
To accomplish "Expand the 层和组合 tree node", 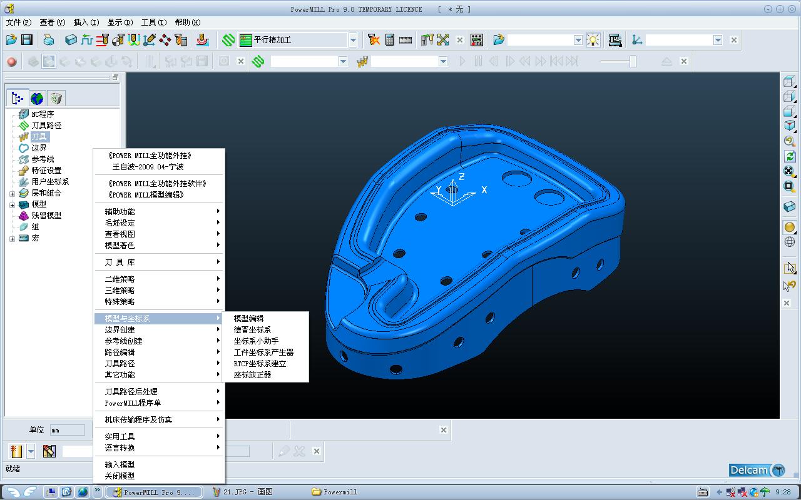I will pos(12,193).
